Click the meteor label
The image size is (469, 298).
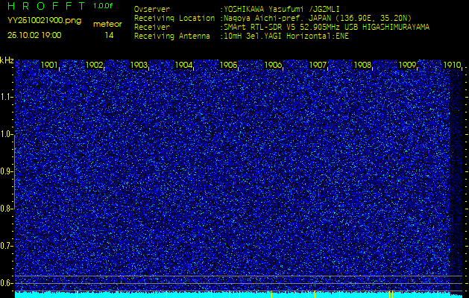(107, 25)
